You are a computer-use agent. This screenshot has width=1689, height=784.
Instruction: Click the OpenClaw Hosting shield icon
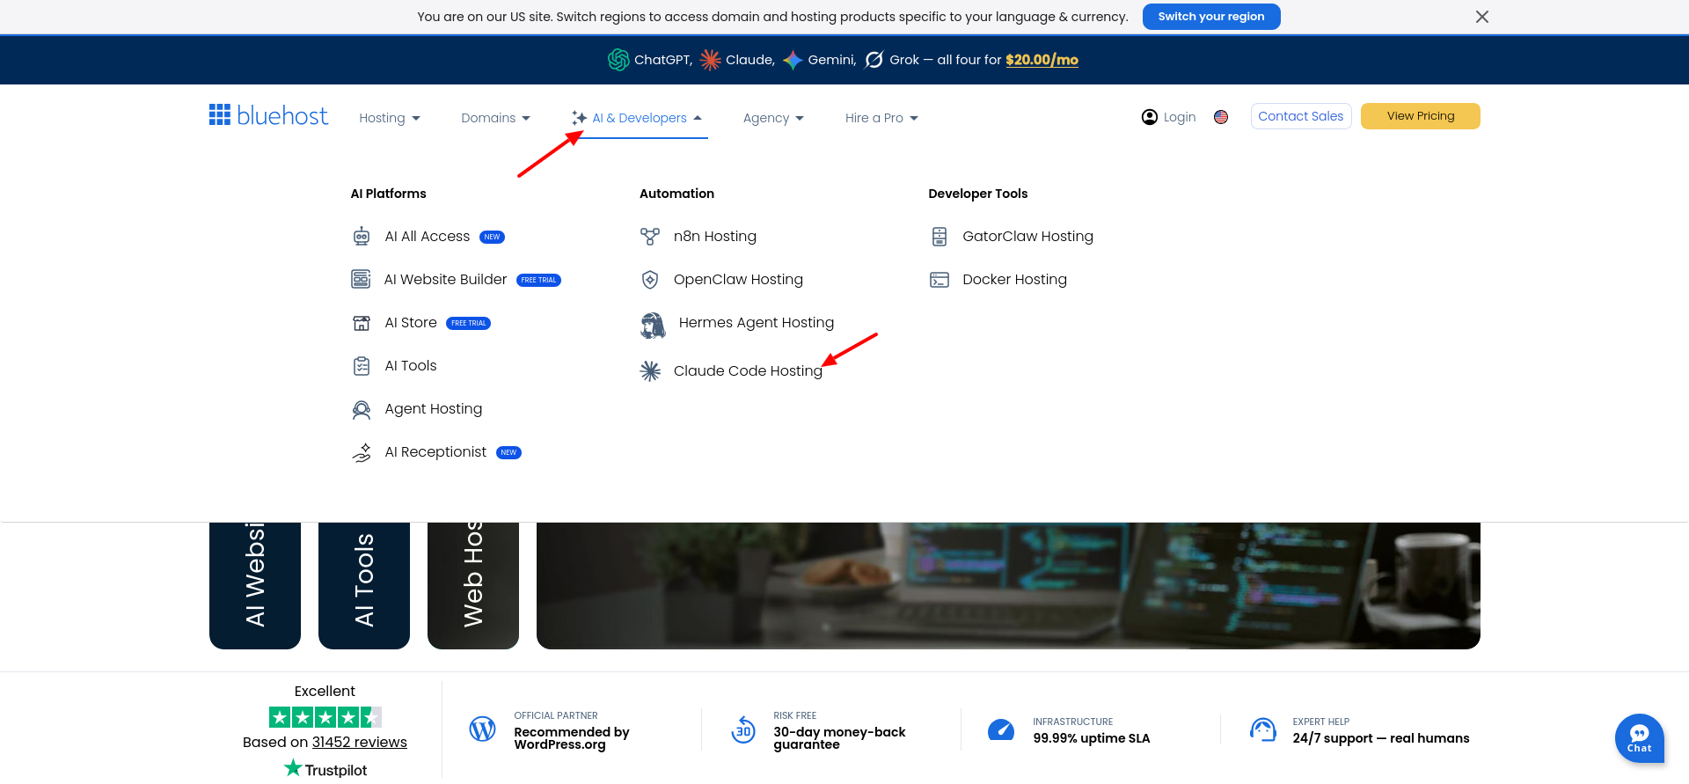650,280
